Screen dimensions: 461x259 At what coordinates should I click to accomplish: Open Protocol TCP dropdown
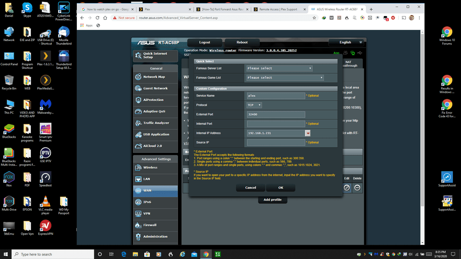tap(254, 105)
